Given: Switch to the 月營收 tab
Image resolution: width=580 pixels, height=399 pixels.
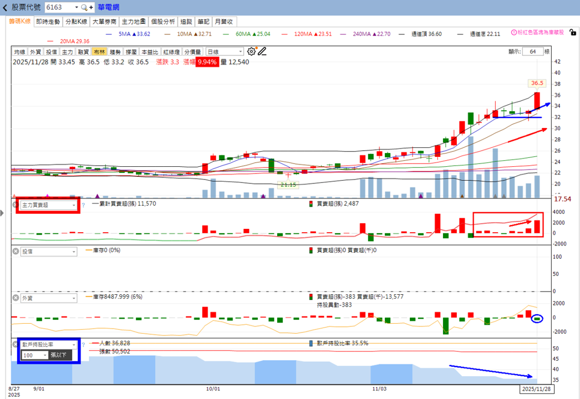Looking at the screenshot, I should 224,22.
